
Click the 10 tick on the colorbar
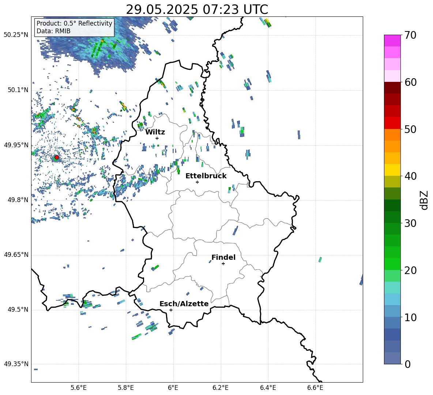tap(410, 318)
